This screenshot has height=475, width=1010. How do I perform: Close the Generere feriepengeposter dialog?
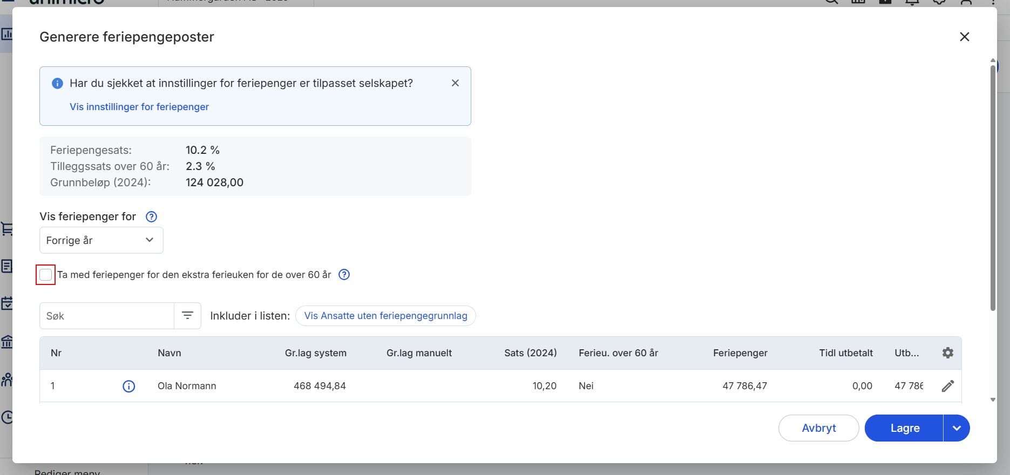coord(964,37)
